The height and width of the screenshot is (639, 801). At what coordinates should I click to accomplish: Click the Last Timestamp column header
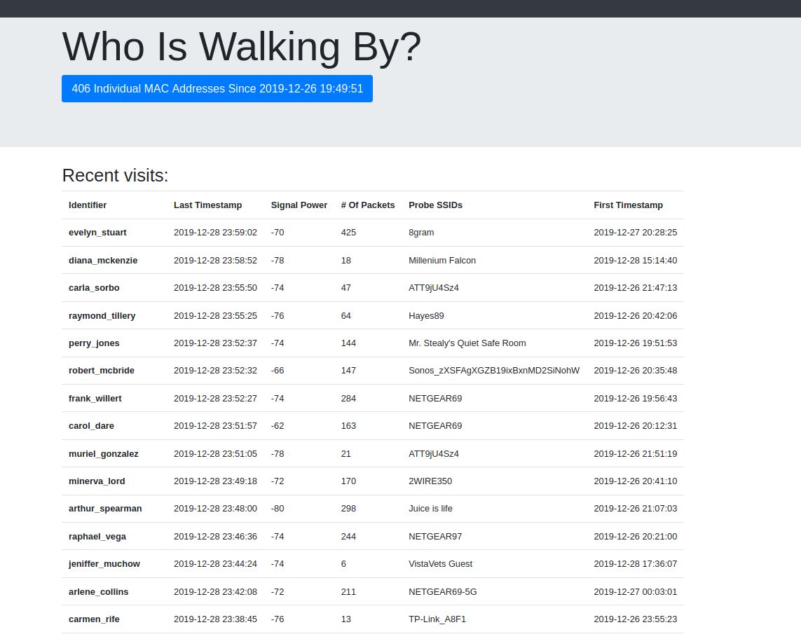208,205
